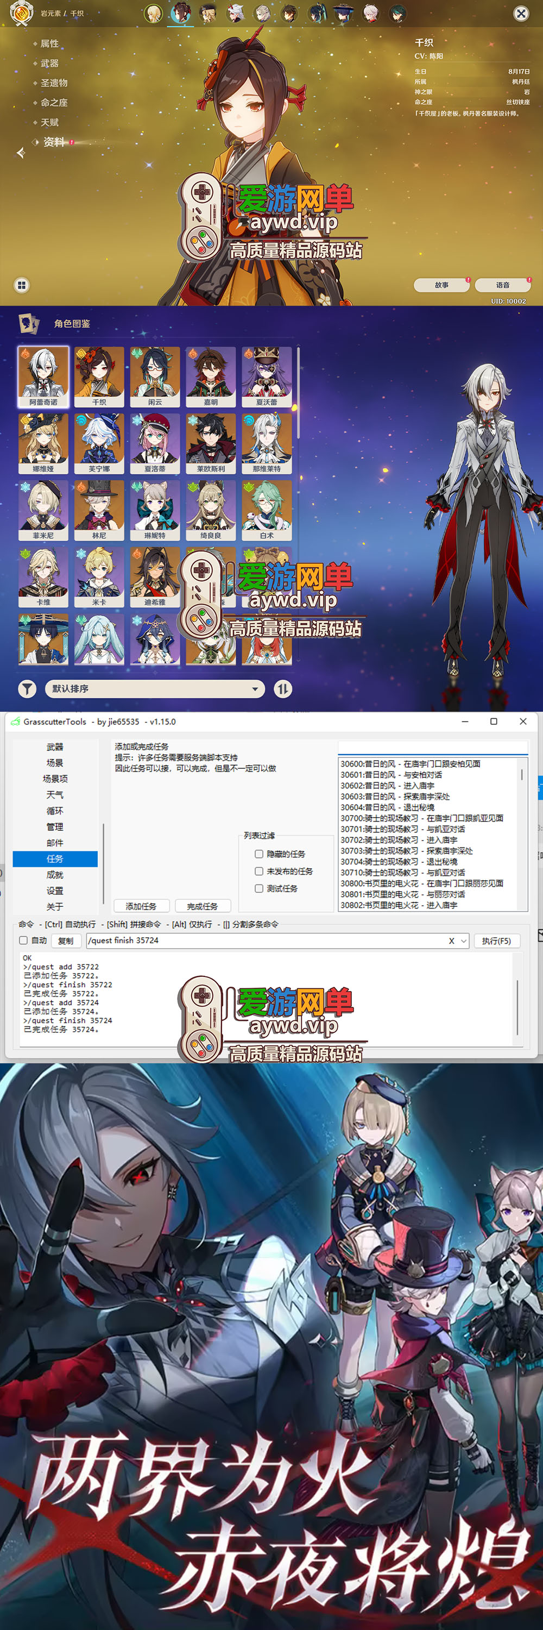Select 阿蕾奇诺 character card
The width and height of the screenshot is (543, 1630).
(x=43, y=377)
